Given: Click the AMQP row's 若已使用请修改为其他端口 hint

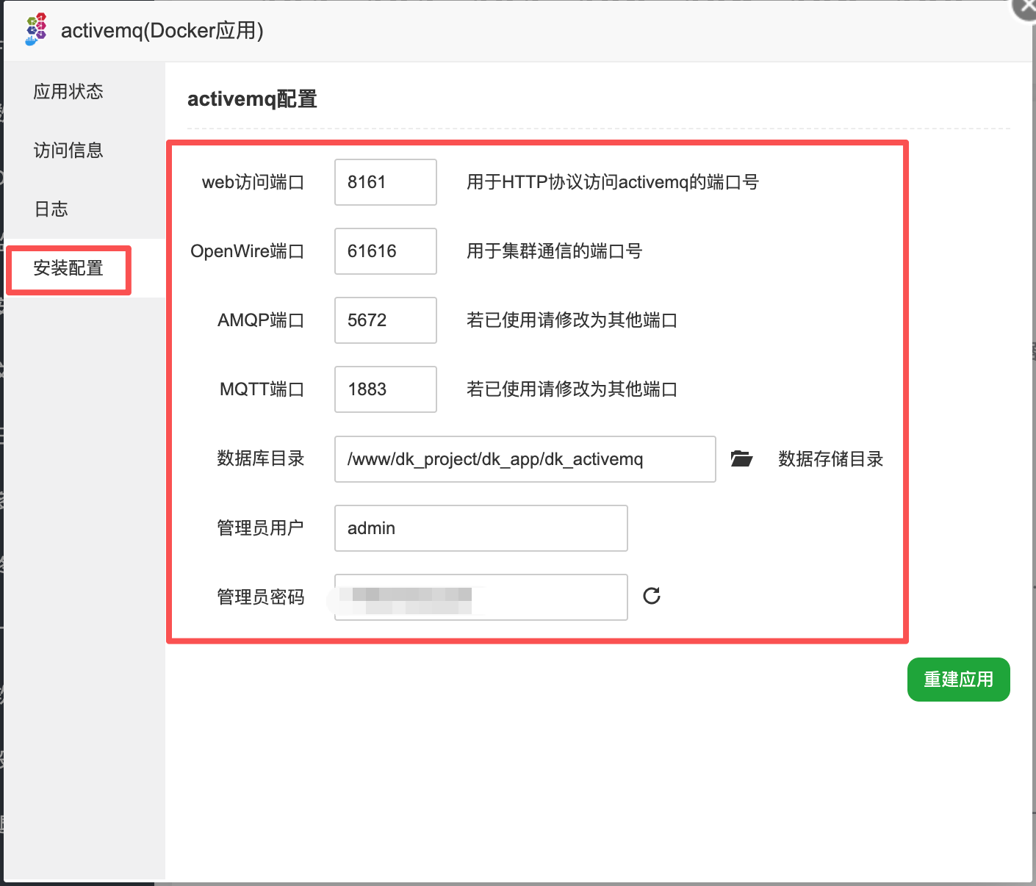Looking at the screenshot, I should (x=572, y=320).
